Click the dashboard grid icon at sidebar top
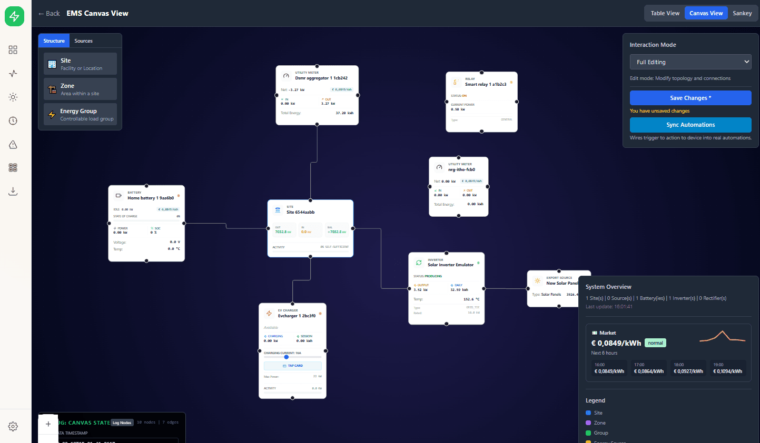Screen dimensions: 760x443 [x=13, y=49]
